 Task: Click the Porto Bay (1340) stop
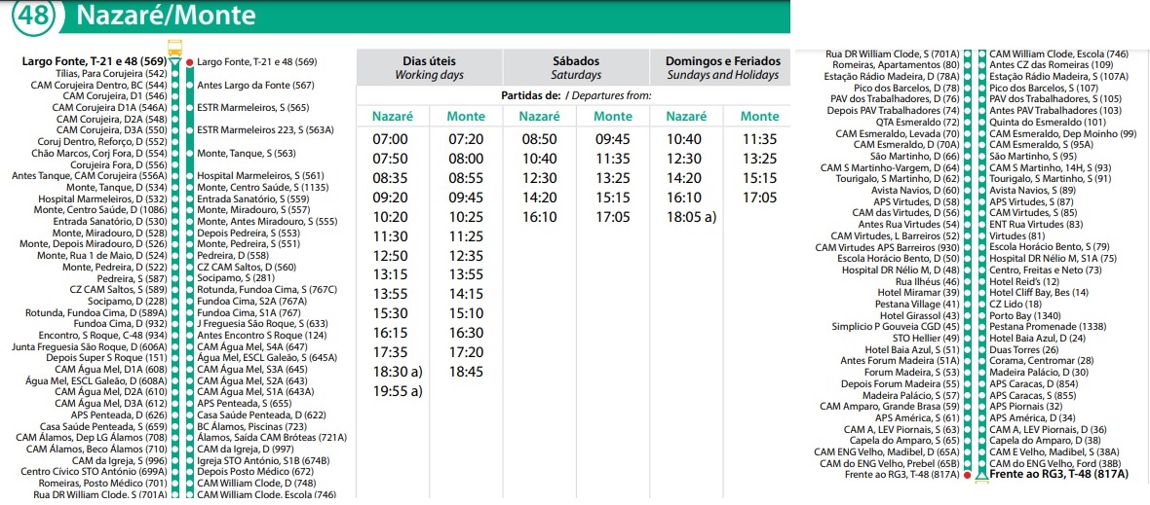pos(1027,315)
